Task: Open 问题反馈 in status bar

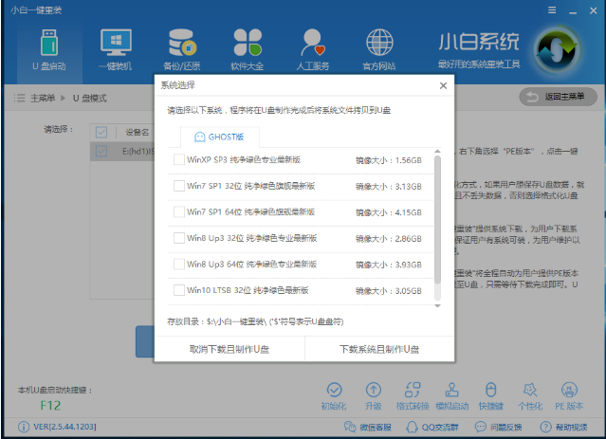Action: point(498,427)
